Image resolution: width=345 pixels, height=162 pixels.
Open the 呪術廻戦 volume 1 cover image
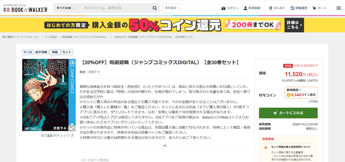[x=49, y=95]
